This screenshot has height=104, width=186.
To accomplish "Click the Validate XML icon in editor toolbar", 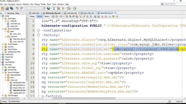I will [113, 16].
